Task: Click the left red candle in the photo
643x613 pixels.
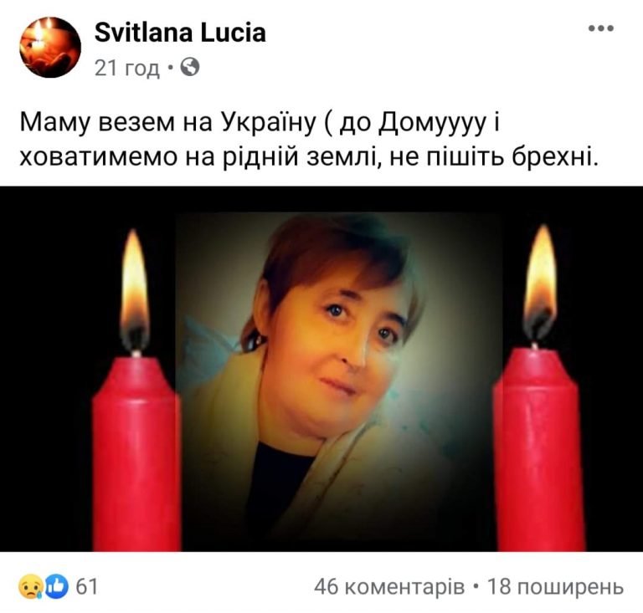Action: (136, 452)
